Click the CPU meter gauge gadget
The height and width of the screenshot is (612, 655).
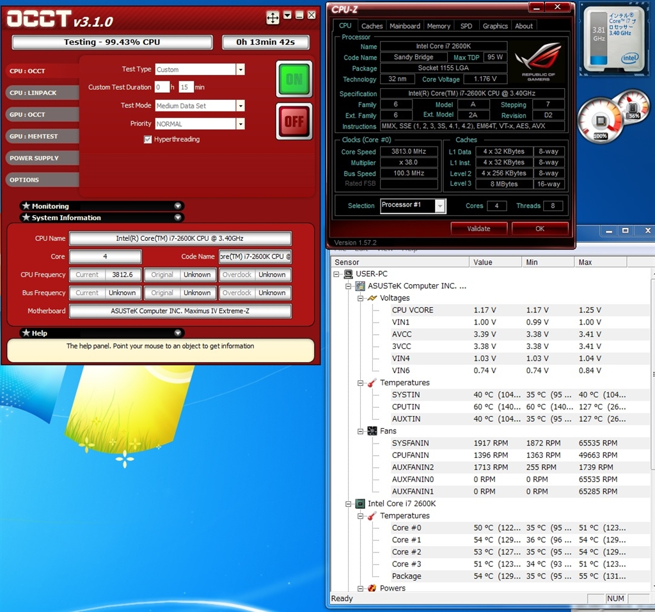point(599,121)
